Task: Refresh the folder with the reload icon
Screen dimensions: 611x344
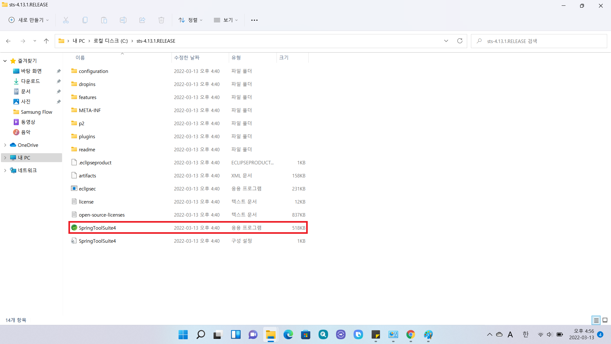Action: [460, 41]
